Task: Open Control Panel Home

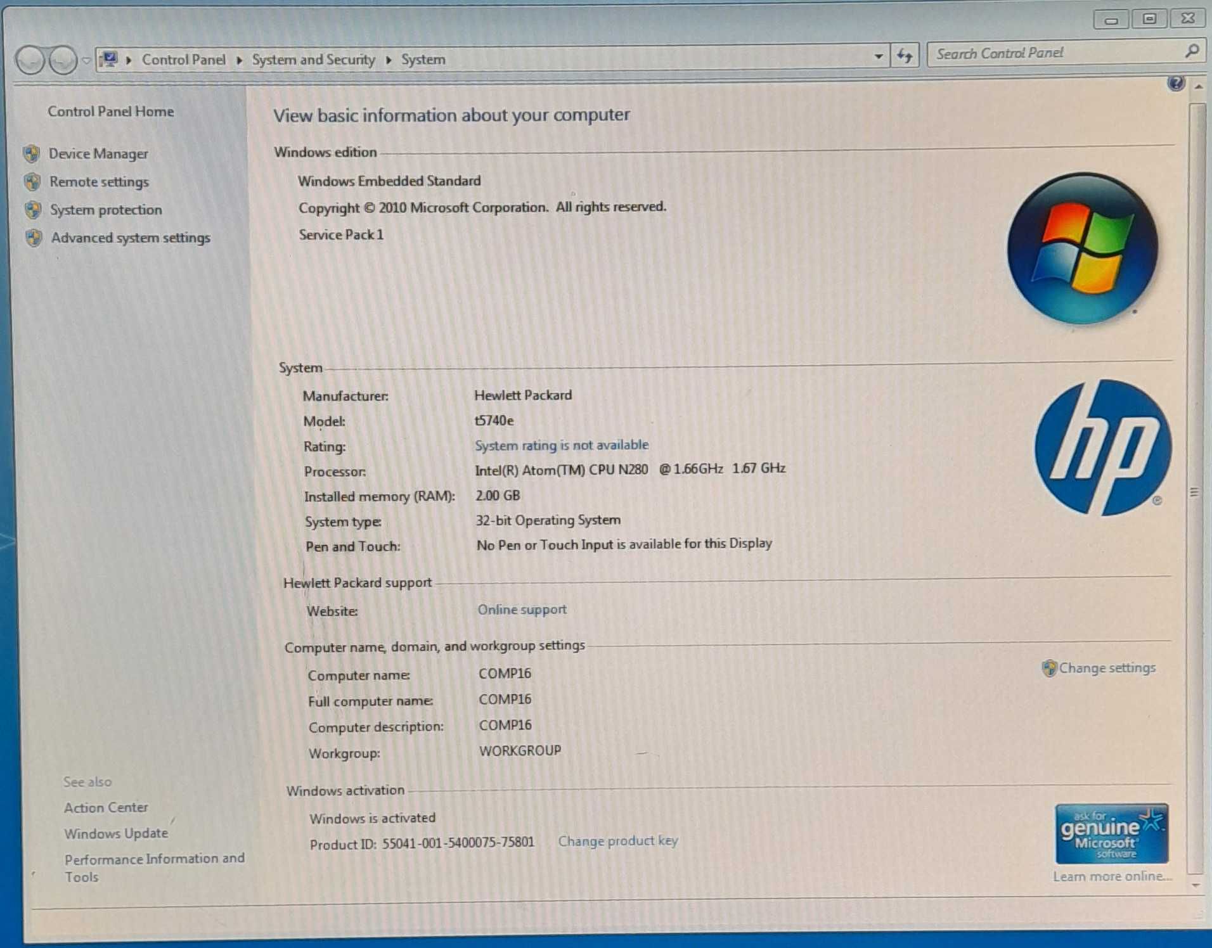Action: pyautogui.click(x=110, y=112)
